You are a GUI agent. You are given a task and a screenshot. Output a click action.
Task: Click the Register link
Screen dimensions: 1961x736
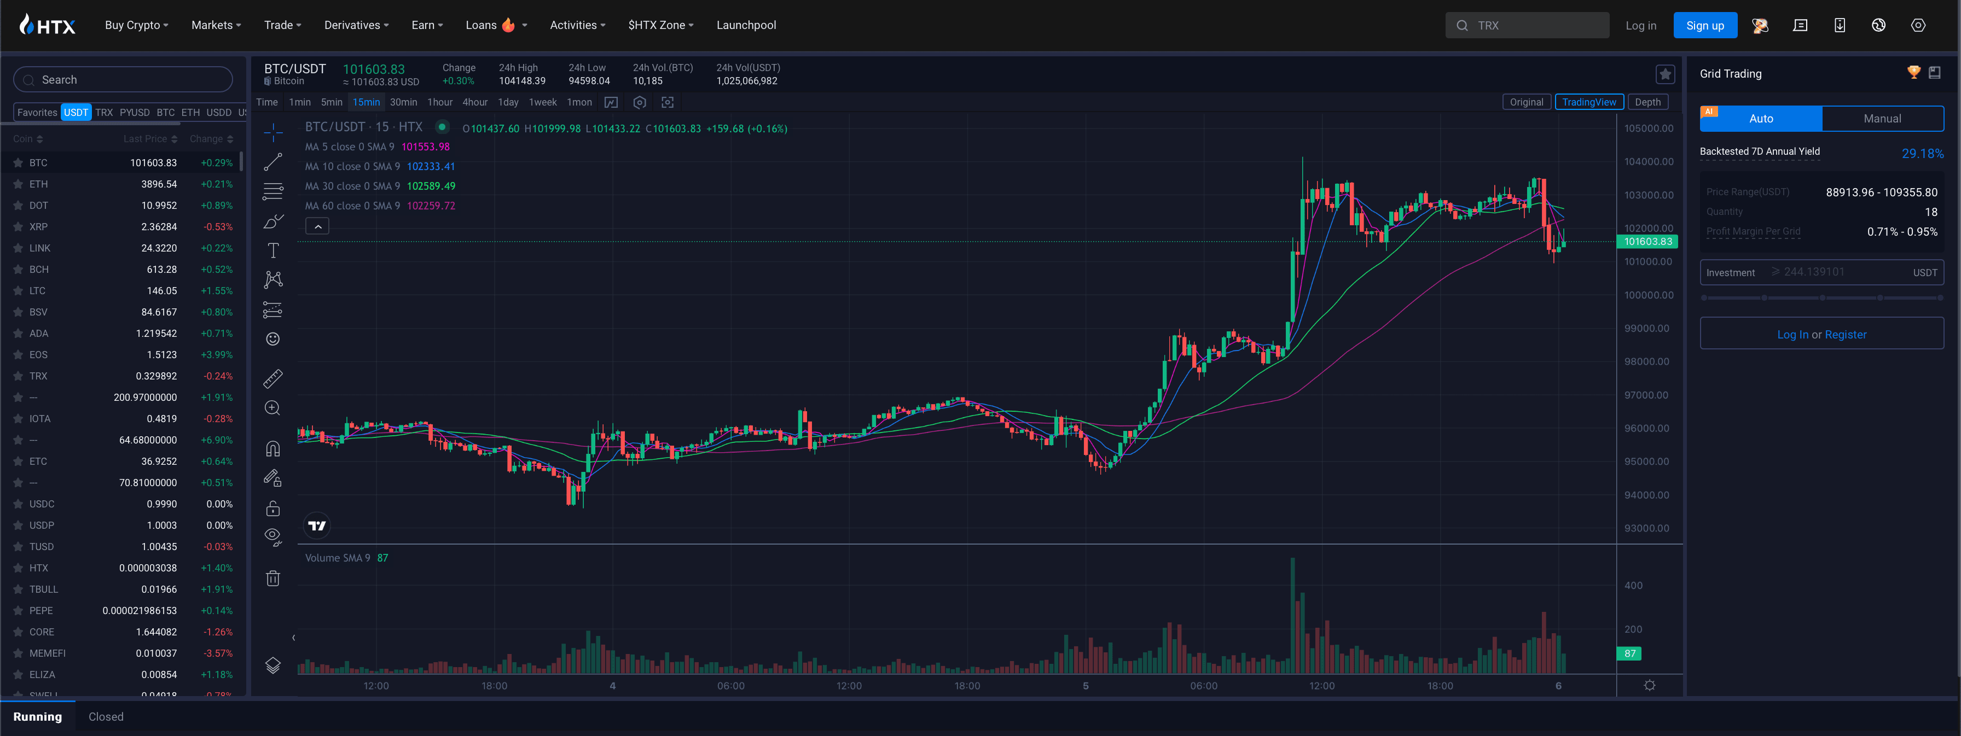(1846, 334)
